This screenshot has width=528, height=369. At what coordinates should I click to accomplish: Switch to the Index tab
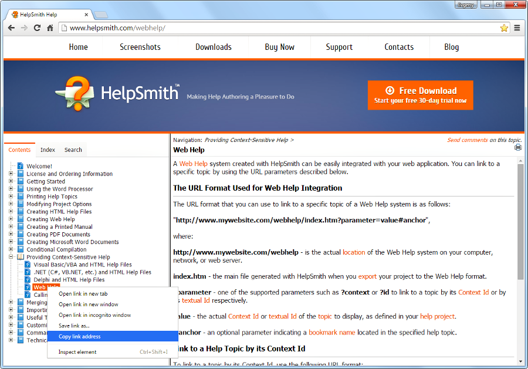[x=48, y=150]
